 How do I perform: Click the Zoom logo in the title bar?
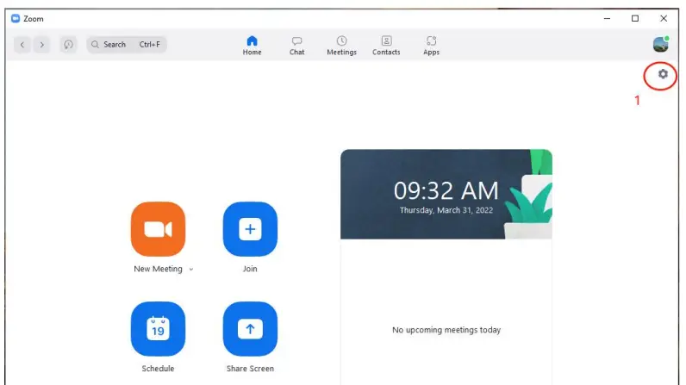point(16,18)
